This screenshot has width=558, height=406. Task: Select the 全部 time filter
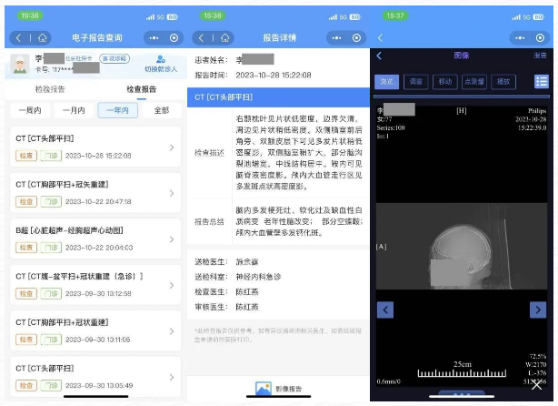pos(161,110)
